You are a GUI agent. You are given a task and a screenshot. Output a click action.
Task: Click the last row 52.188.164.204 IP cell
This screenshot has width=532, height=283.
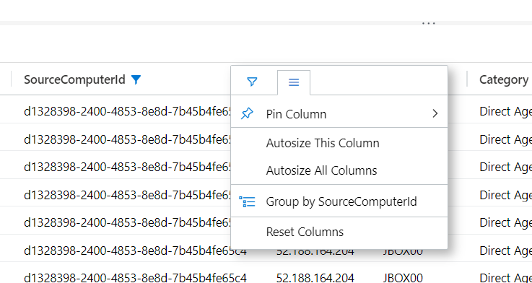[x=315, y=277]
